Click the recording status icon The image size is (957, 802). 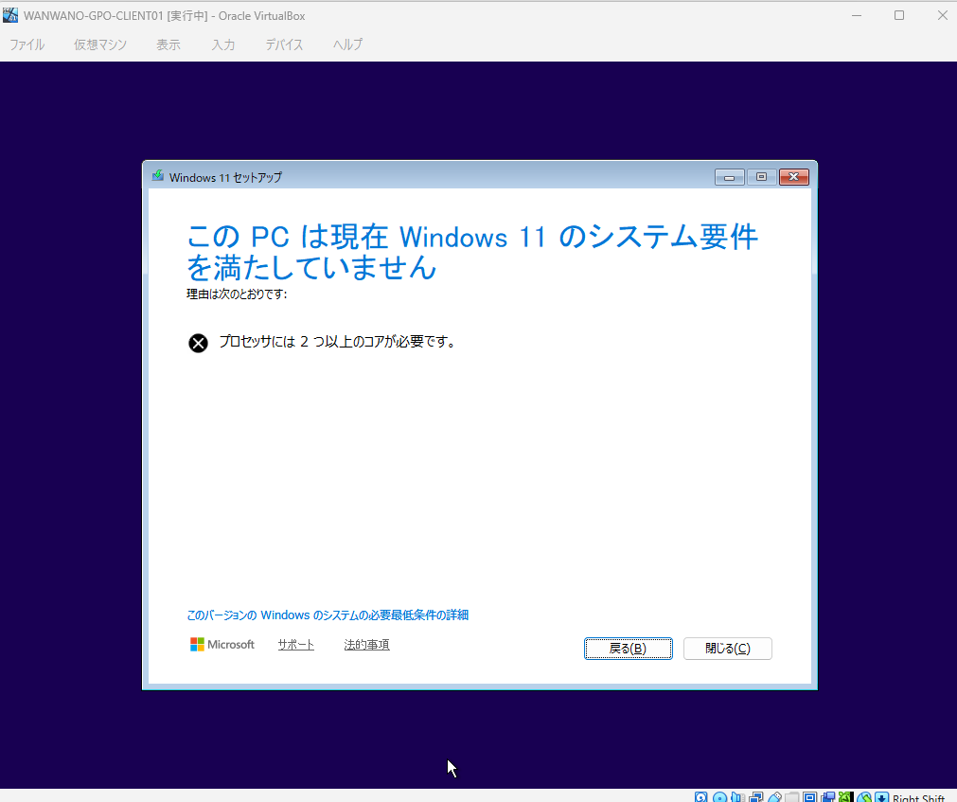tap(827, 797)
